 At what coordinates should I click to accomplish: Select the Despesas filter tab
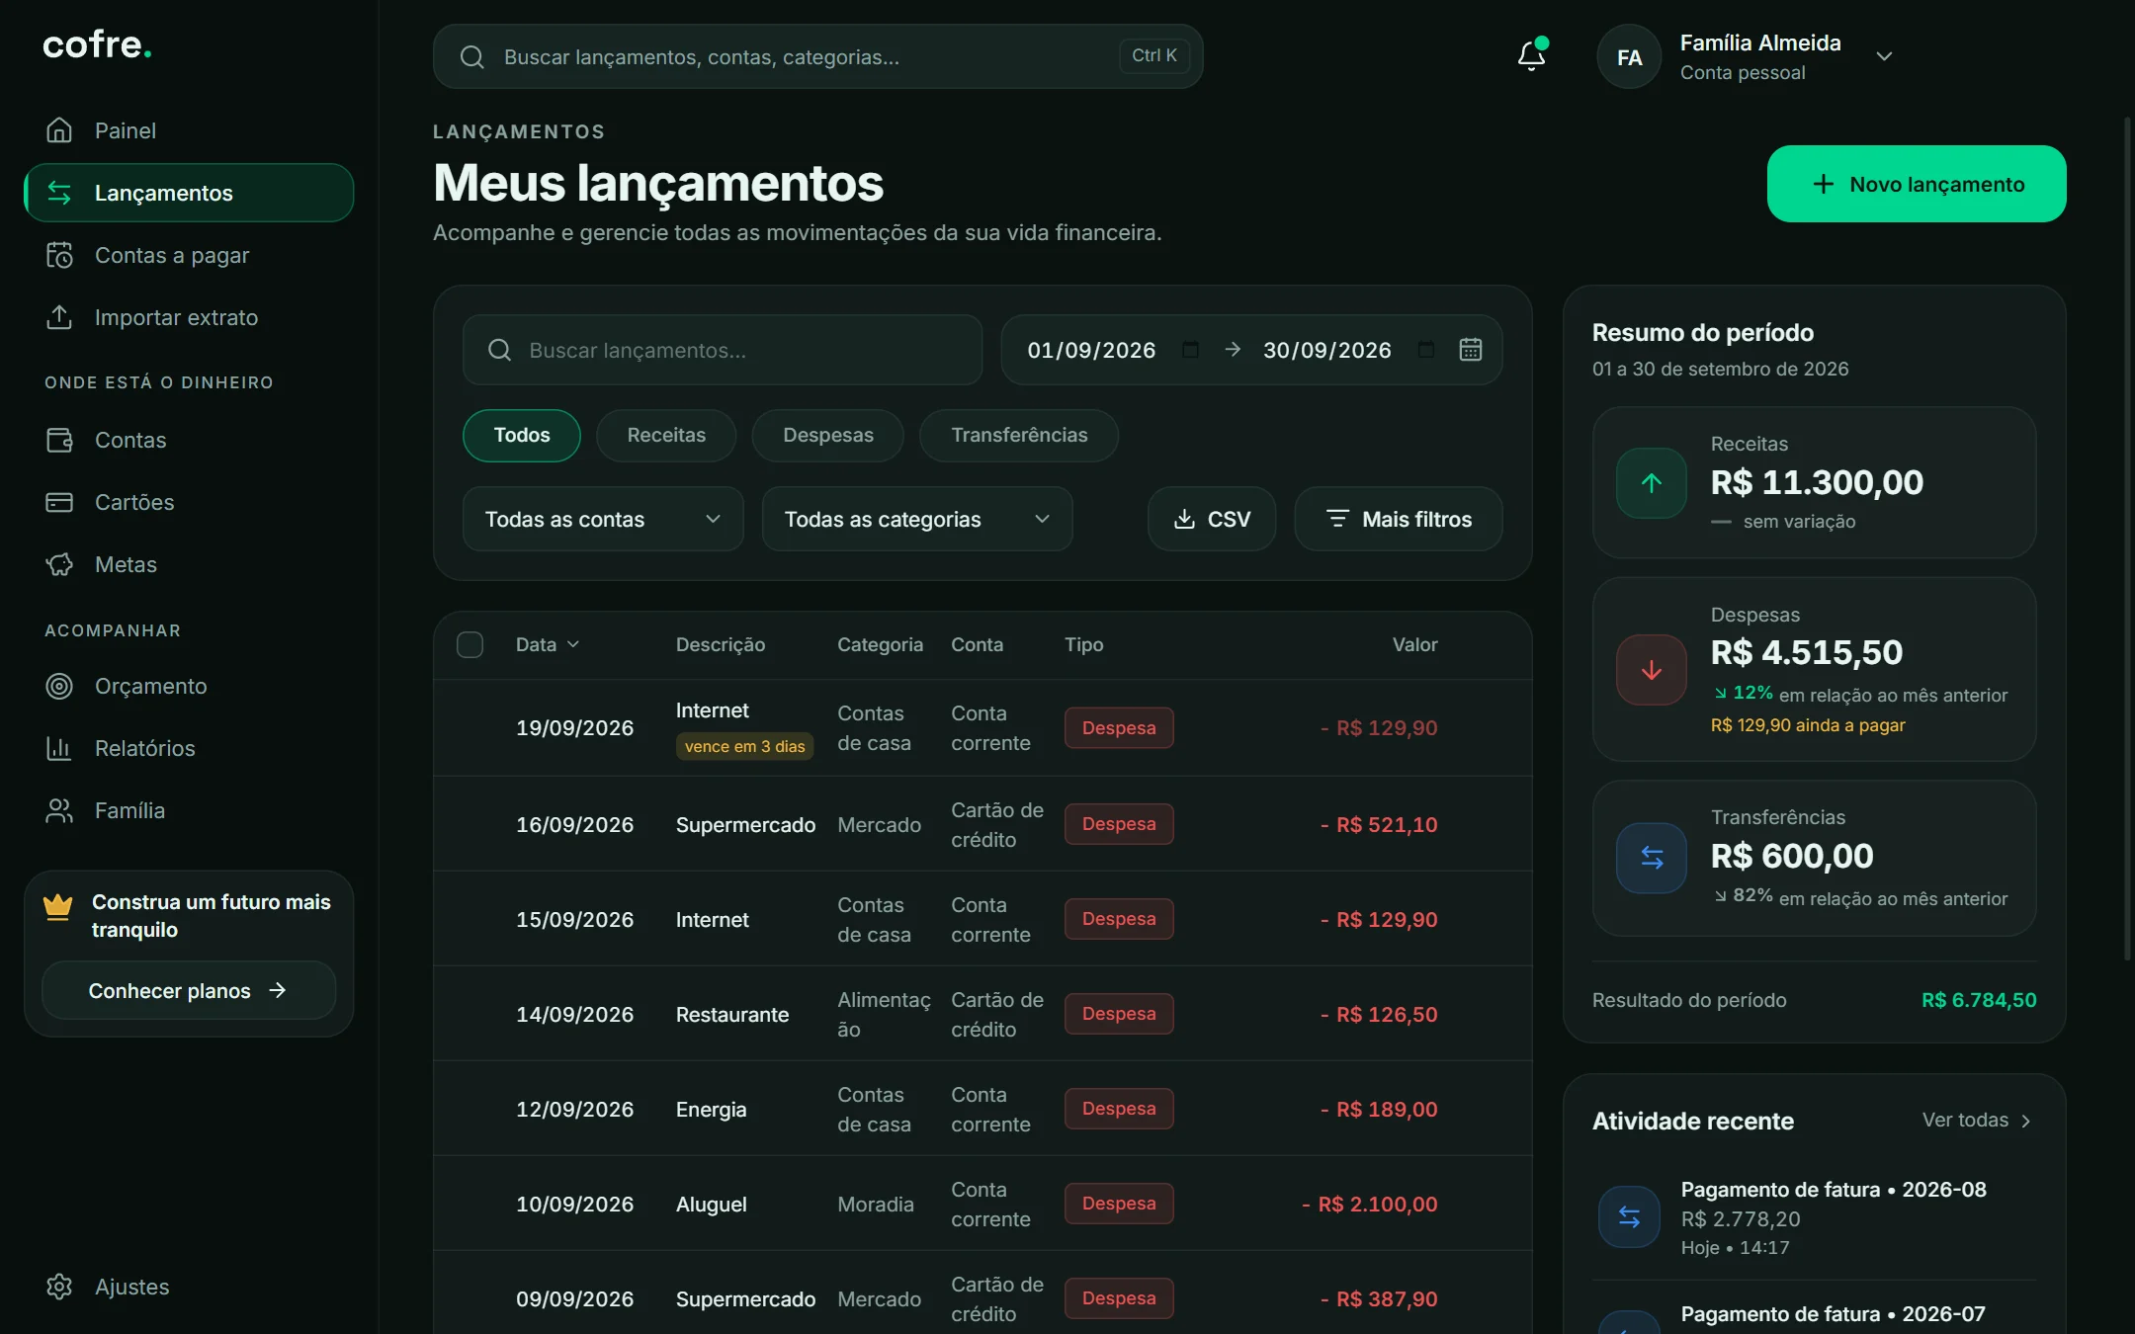click(x=828, y=436)
